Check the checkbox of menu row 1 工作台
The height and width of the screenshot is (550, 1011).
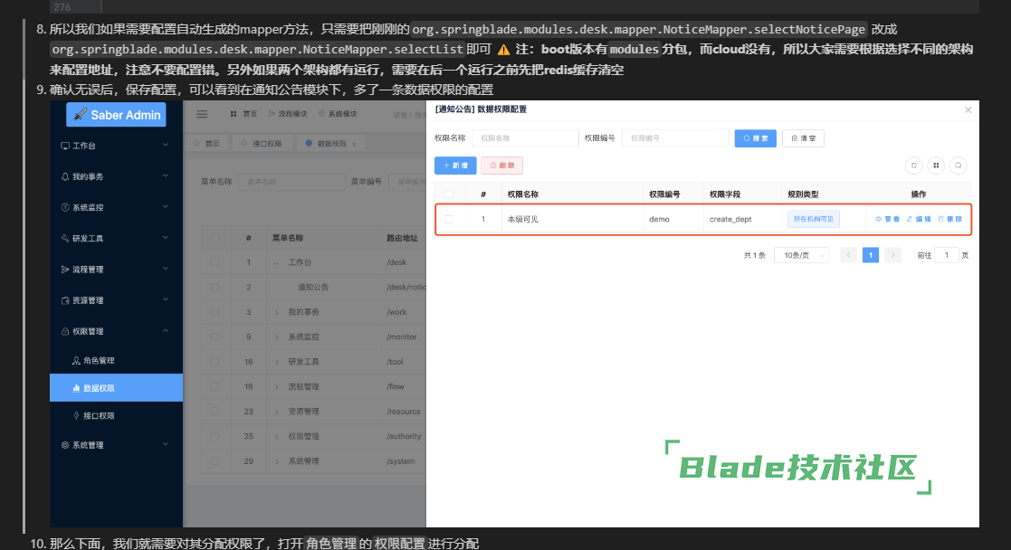pos(215,262)
